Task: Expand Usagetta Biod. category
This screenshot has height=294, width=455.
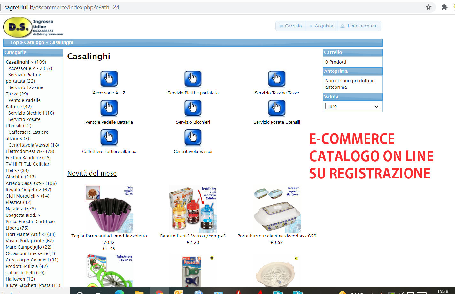Action: 23,215
